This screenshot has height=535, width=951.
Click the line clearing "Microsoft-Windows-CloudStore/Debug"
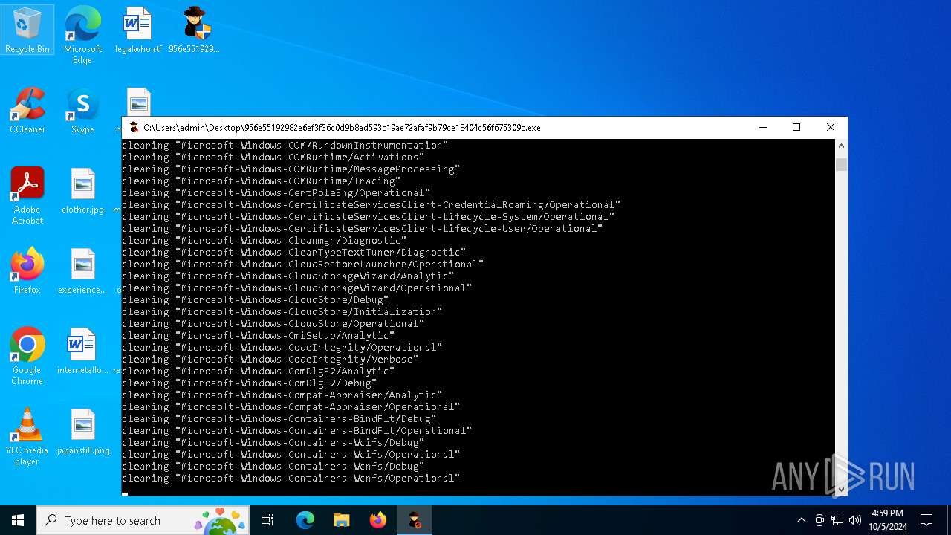[256, 299]
